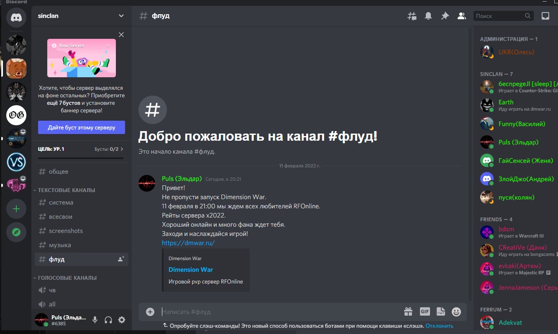Viewport: 558px width, 334px height.
Task: Open the sticker picker
Action: coord(440,311)
